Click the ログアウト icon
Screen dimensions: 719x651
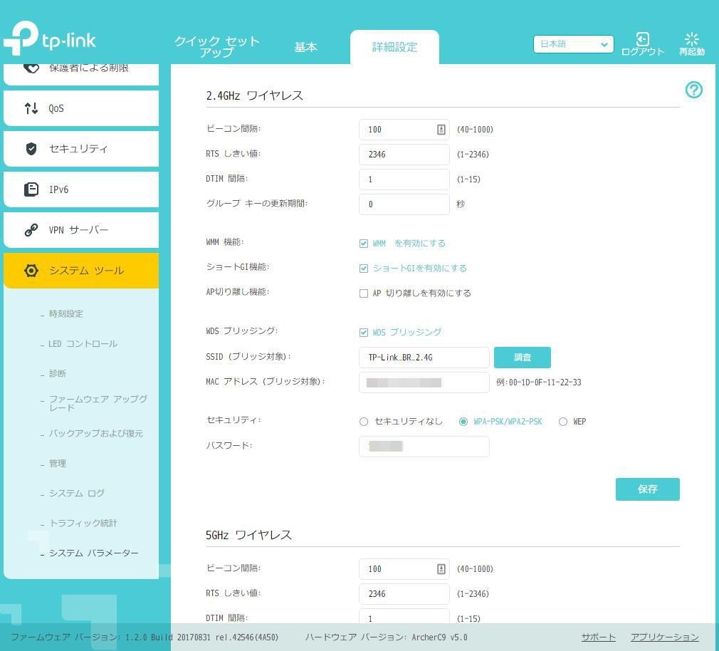(642, 40)
